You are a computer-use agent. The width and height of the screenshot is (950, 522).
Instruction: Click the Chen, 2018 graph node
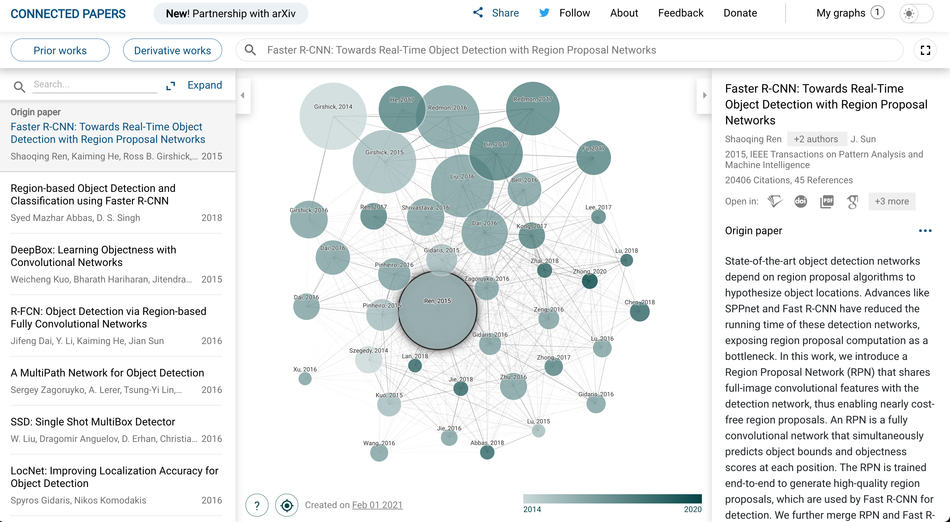click(639, 312)
